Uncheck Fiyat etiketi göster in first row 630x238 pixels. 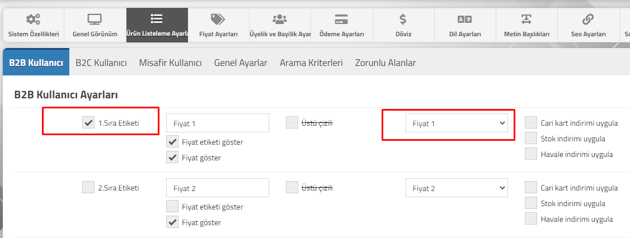point(172,142)
